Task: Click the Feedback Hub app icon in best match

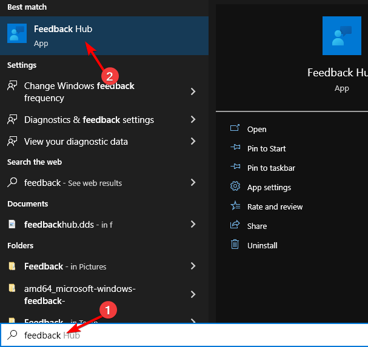Action: coord(17,33)
